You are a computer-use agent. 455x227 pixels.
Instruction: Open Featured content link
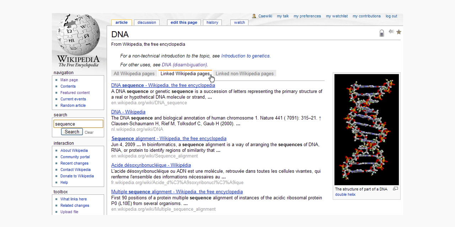(75, 93)
